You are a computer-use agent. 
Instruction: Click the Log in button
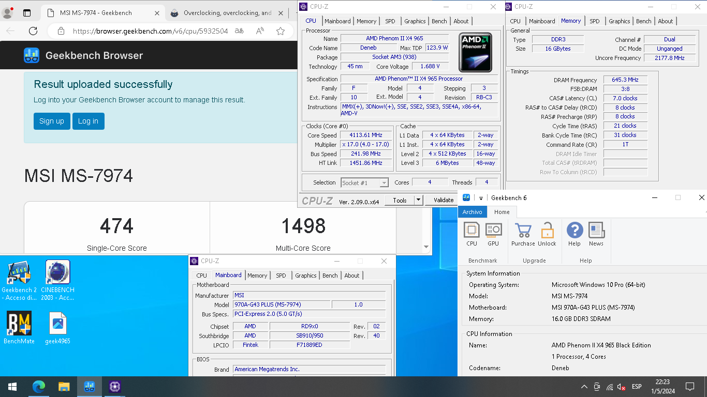pyautogui.click(x=88, y=121)
